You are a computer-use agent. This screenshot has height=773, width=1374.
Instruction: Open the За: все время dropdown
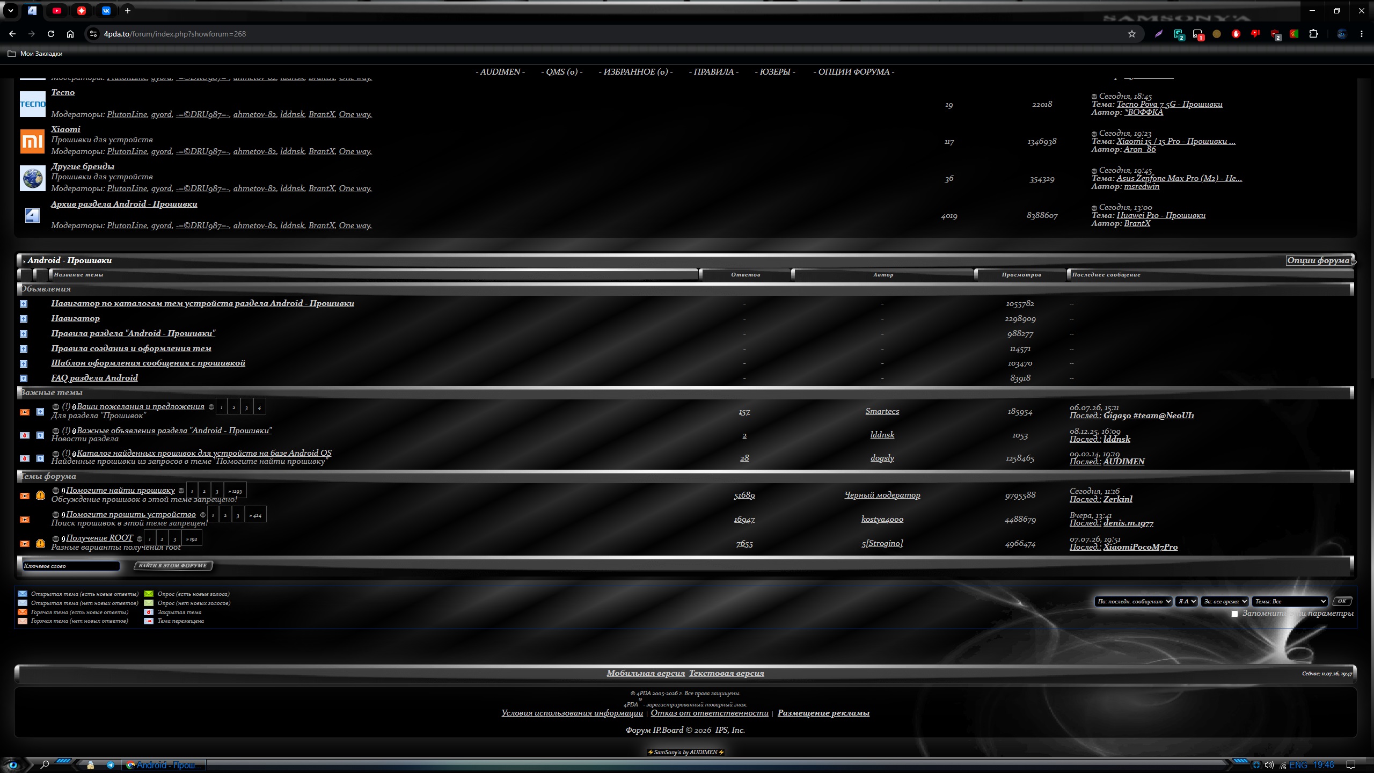pyautogui.click(x=1225, y=601)
